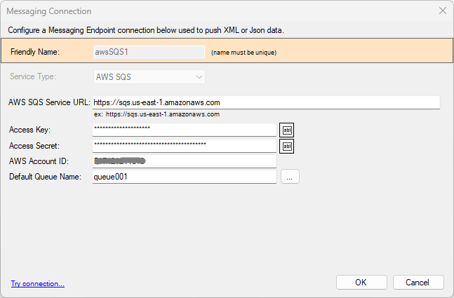Select the AWS Account ID input box
Screen dimensions: 454x298
[x=185, y=161]
